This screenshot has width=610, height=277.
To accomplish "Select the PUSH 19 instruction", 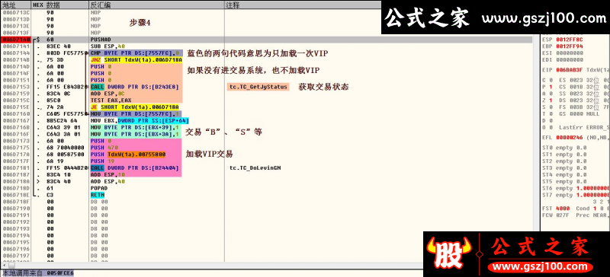I will [101, 161].
